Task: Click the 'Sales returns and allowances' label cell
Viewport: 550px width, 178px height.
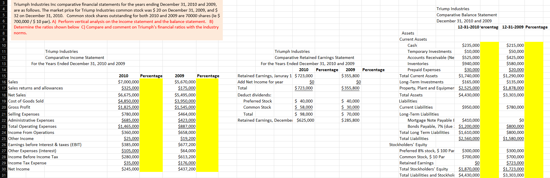Action: [x=35, y=88]
